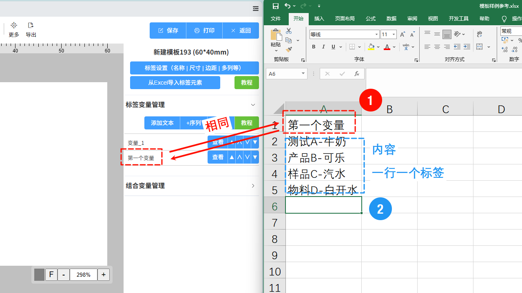Toggle center text alignment
The height and width of the screenshot is (293, 522).
pos(437,47)
